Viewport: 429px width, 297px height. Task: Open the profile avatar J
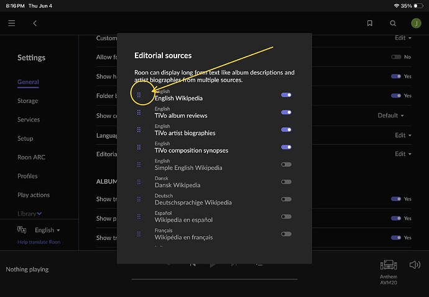pyautogui.click(x=416, y=23)
